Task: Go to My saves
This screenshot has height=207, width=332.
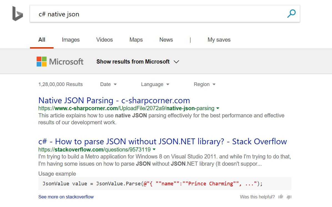Action: tap(219, 40)
